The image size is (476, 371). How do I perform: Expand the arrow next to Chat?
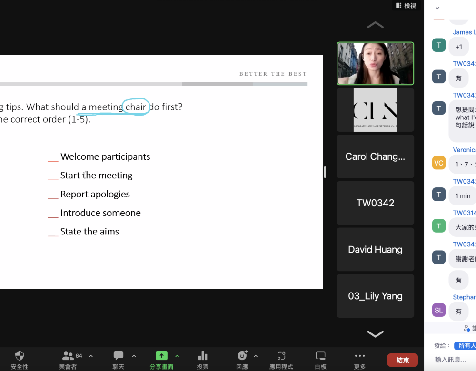coord(134,356)
